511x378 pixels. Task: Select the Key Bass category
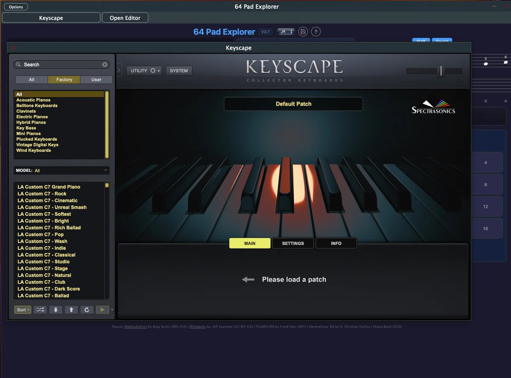pyautogui.click(x=26, y=128)
